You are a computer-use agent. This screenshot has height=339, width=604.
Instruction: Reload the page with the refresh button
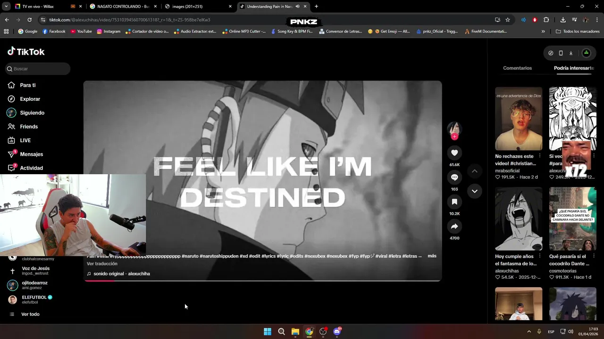[x=29, y=20]
